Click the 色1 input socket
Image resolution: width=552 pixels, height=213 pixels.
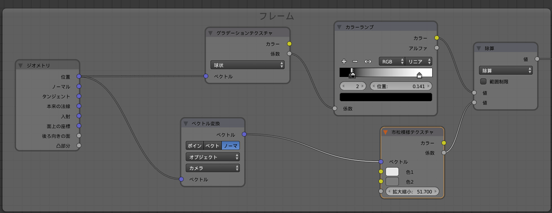[381, 172]
